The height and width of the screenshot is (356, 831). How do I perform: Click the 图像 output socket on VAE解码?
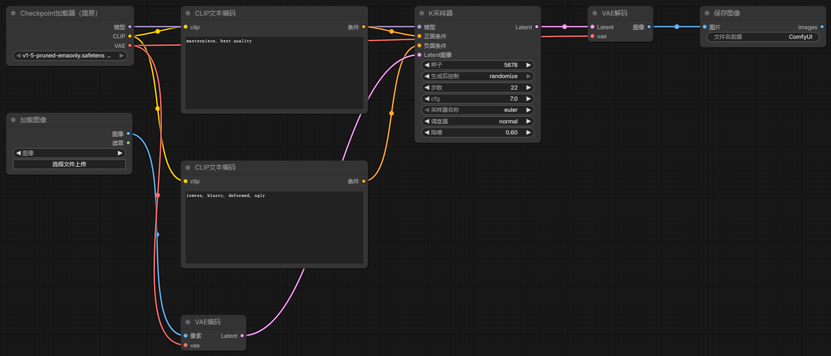coord(649,27)
